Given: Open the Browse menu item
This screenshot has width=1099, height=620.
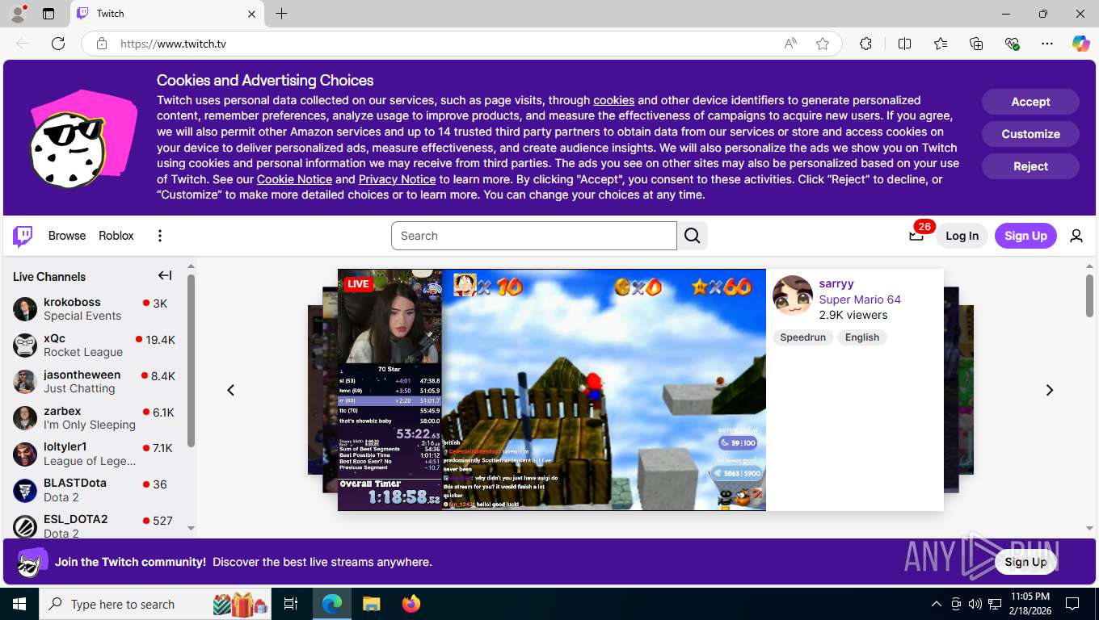Looking at the screenshot, I should point(67,236).
